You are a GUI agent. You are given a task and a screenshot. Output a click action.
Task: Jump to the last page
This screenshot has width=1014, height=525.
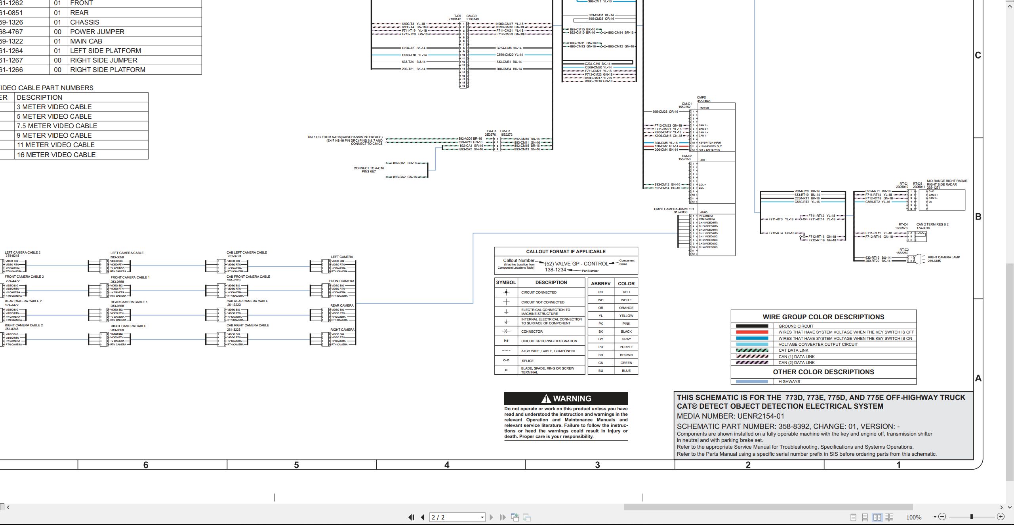(x=503, y=517)
